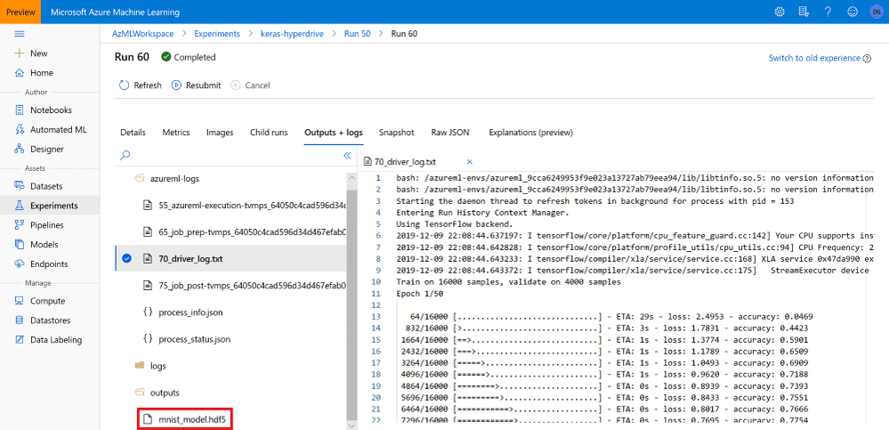This screenshot has height=430, width=889.
Task: Switch to the Details tab
Action: tap(133, 132)
